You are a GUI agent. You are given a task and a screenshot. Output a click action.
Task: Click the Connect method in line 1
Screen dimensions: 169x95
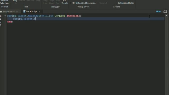coord(60,16)
